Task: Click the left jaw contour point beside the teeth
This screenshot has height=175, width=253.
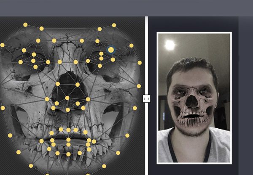Action: (10, 135)
